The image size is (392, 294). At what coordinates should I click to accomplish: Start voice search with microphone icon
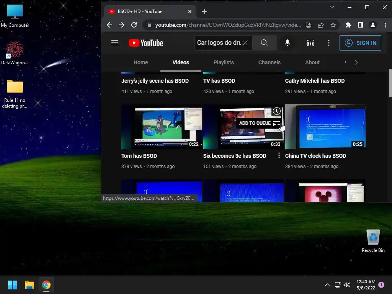click(x=287, y=43)
